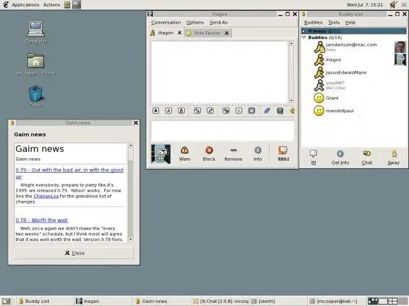The height and width of the screenshot is (306, 409).
Task: Close the ihagon conversation tab
Action: click(x=180, y=33)
